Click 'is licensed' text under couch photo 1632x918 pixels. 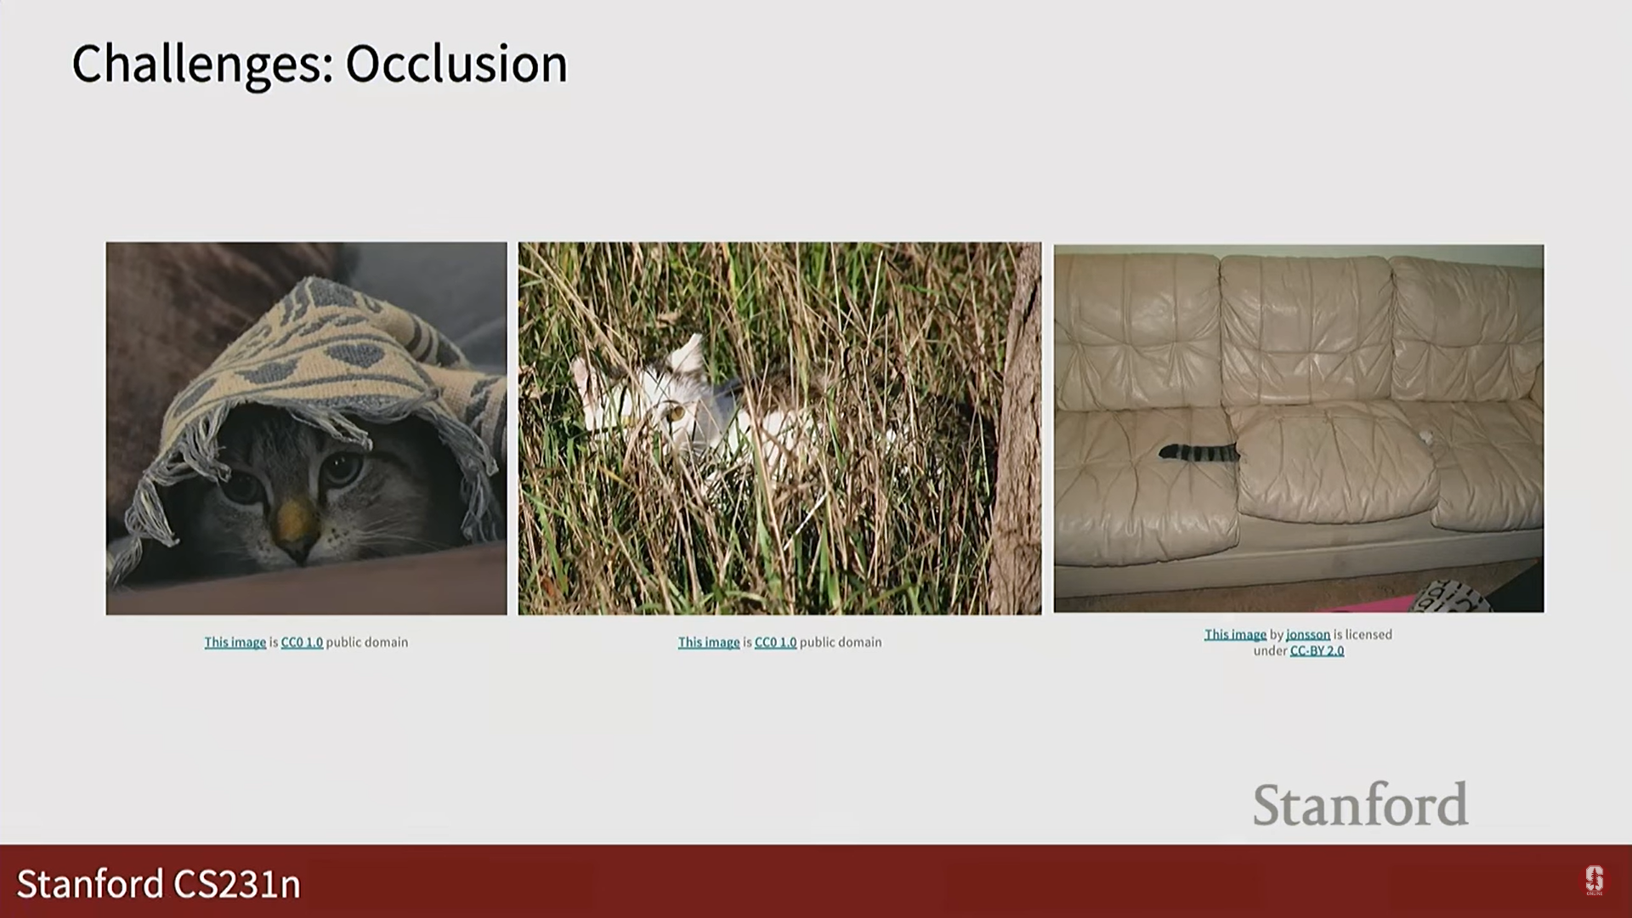tap(1362, 635)
